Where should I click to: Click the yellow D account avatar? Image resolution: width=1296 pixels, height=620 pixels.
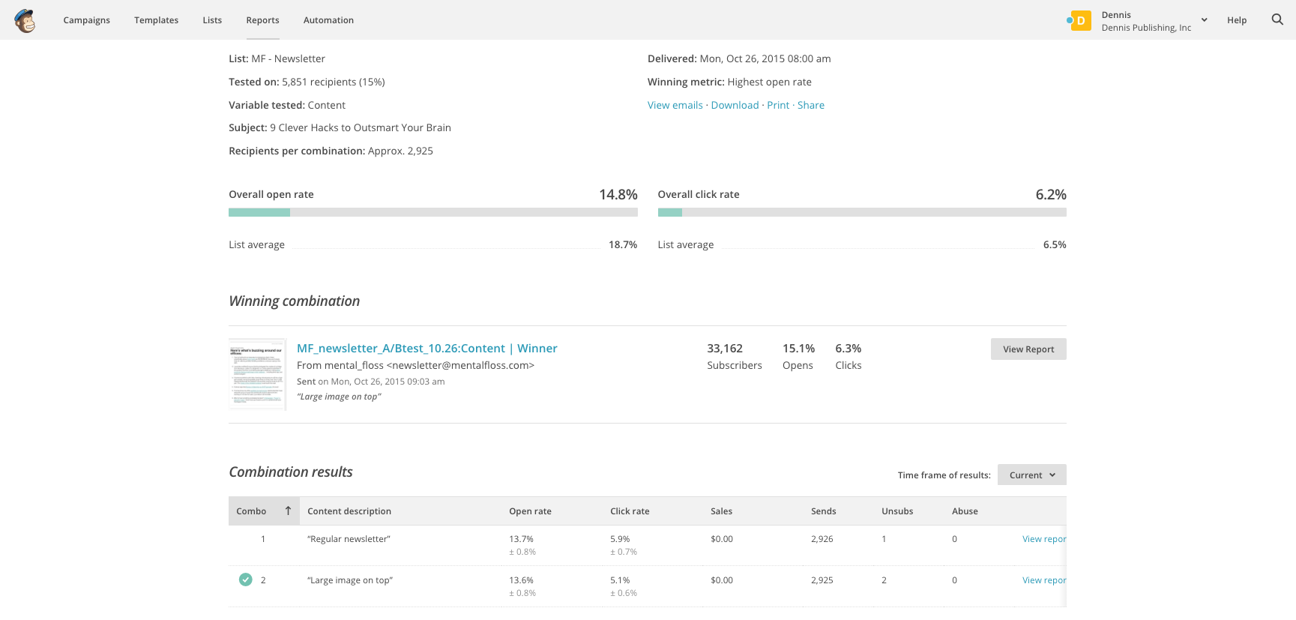(1080, 20)
